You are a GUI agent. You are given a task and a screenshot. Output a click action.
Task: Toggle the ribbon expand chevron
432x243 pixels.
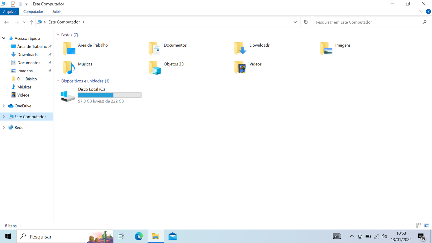pos(421,12)
